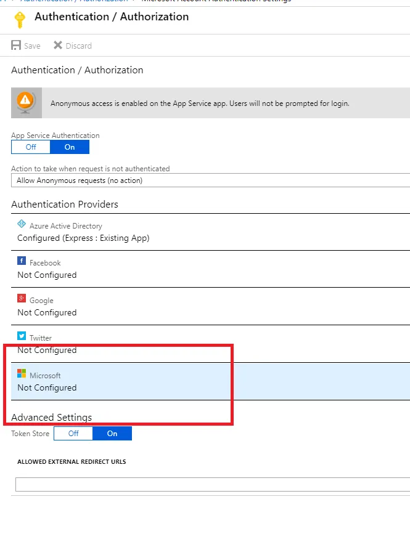Click the Allowed External Redirect URLs field
The width and height of the screenshot is (410, 539).
coord(212,485)
